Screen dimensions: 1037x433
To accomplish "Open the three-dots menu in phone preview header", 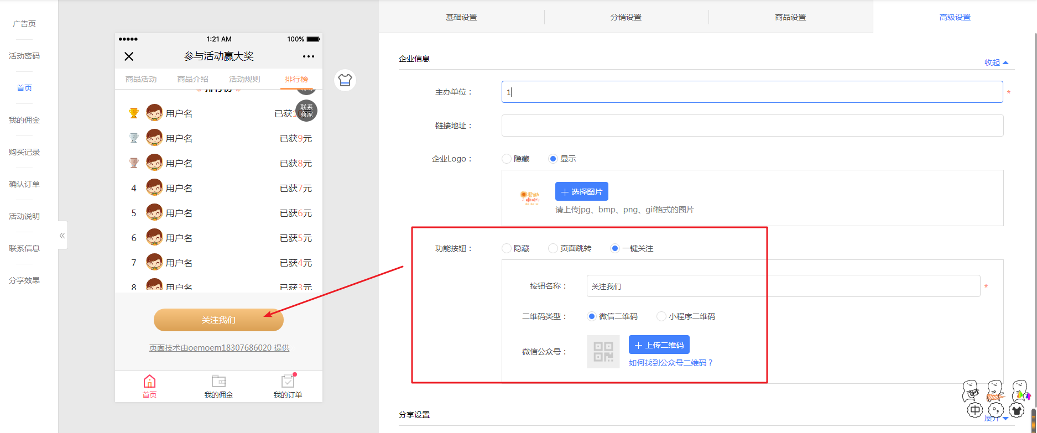I will 309,56.
